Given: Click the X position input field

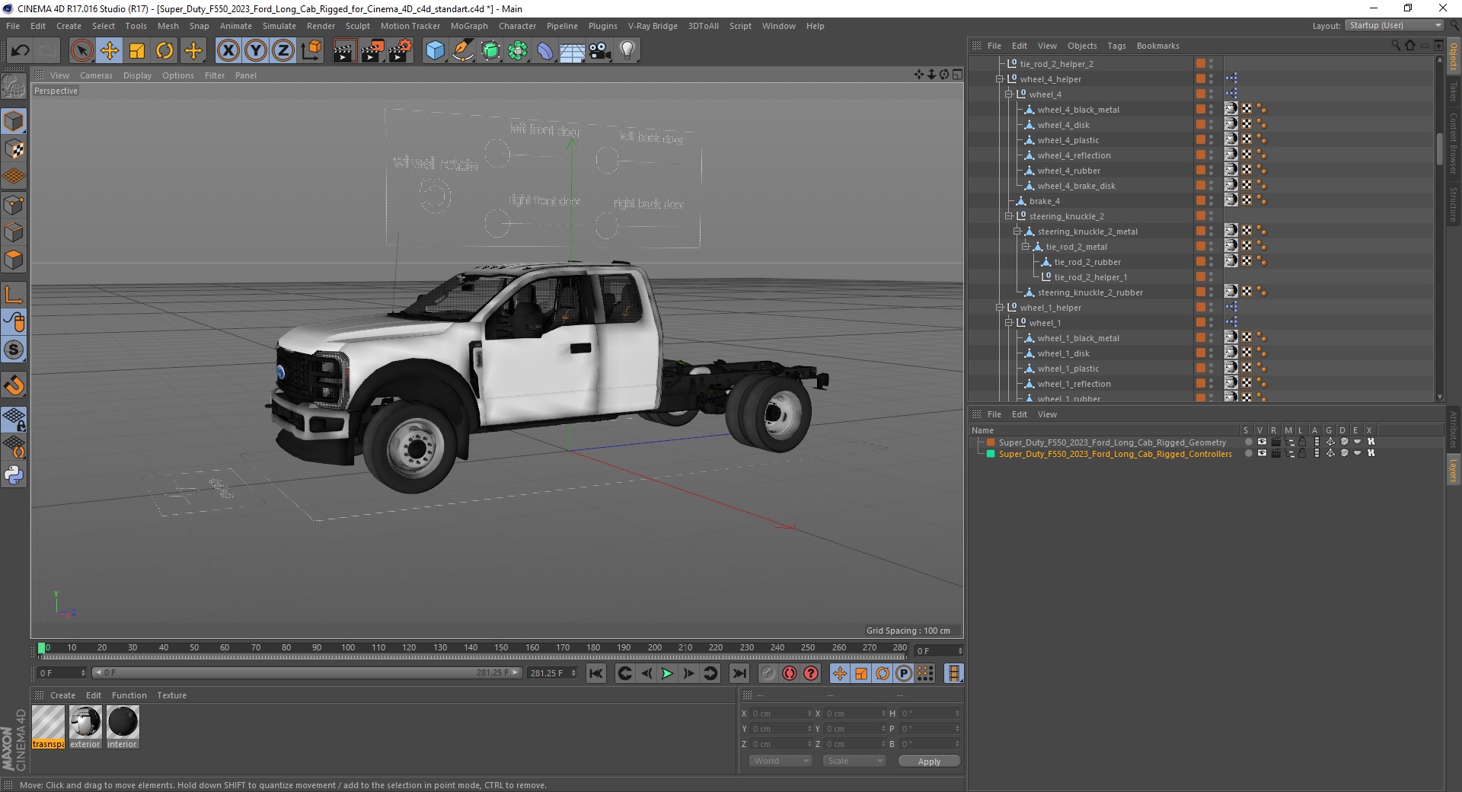Looking at the screenshot, I should click(780, 714).
